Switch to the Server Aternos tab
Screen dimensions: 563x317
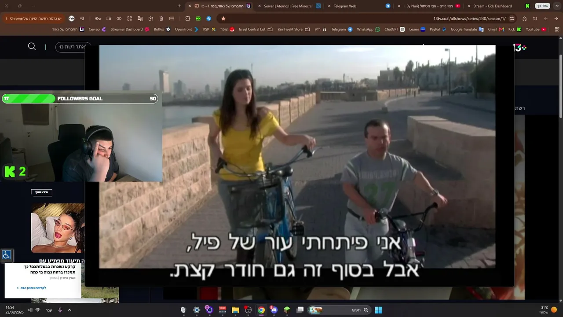[x=289, y=6]
